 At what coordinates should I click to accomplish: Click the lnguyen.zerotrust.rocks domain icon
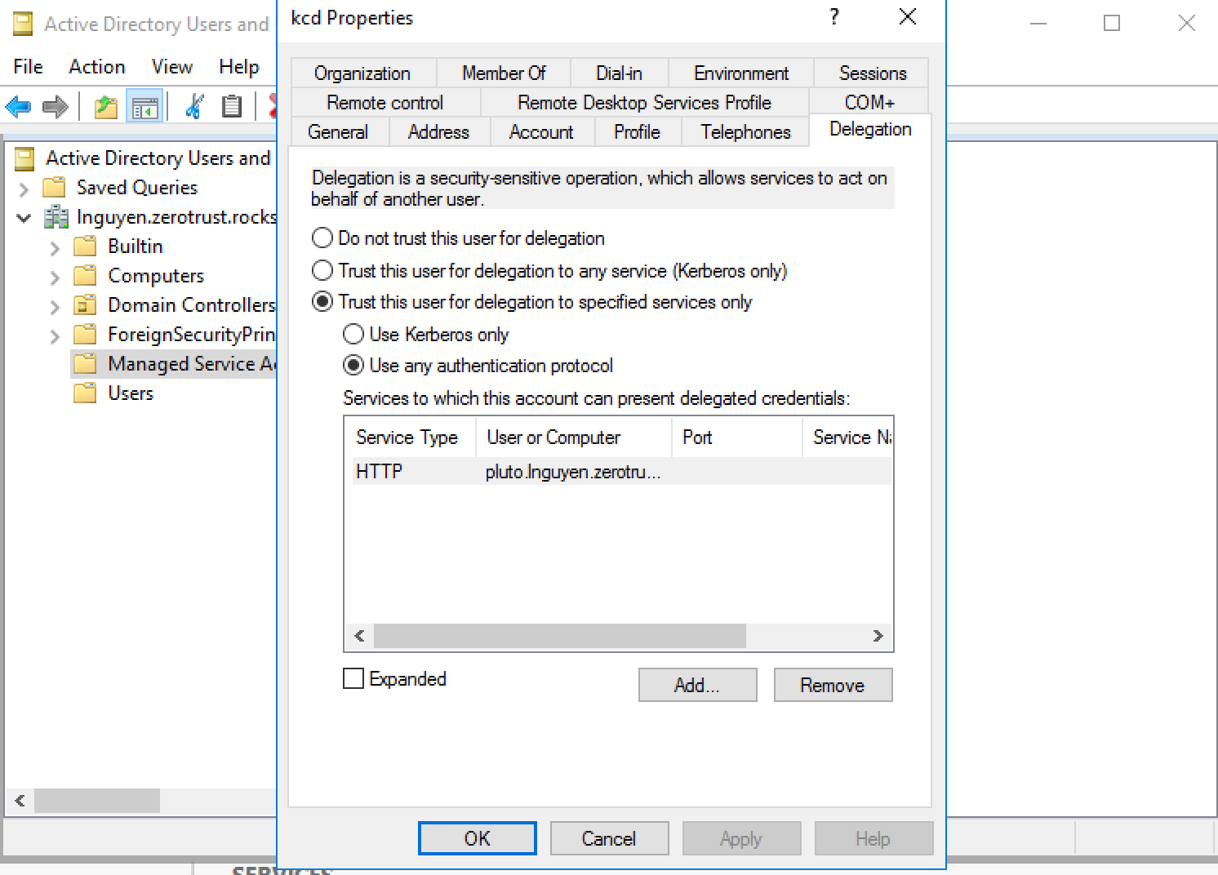pyautogui.click(x=56, y=217)
